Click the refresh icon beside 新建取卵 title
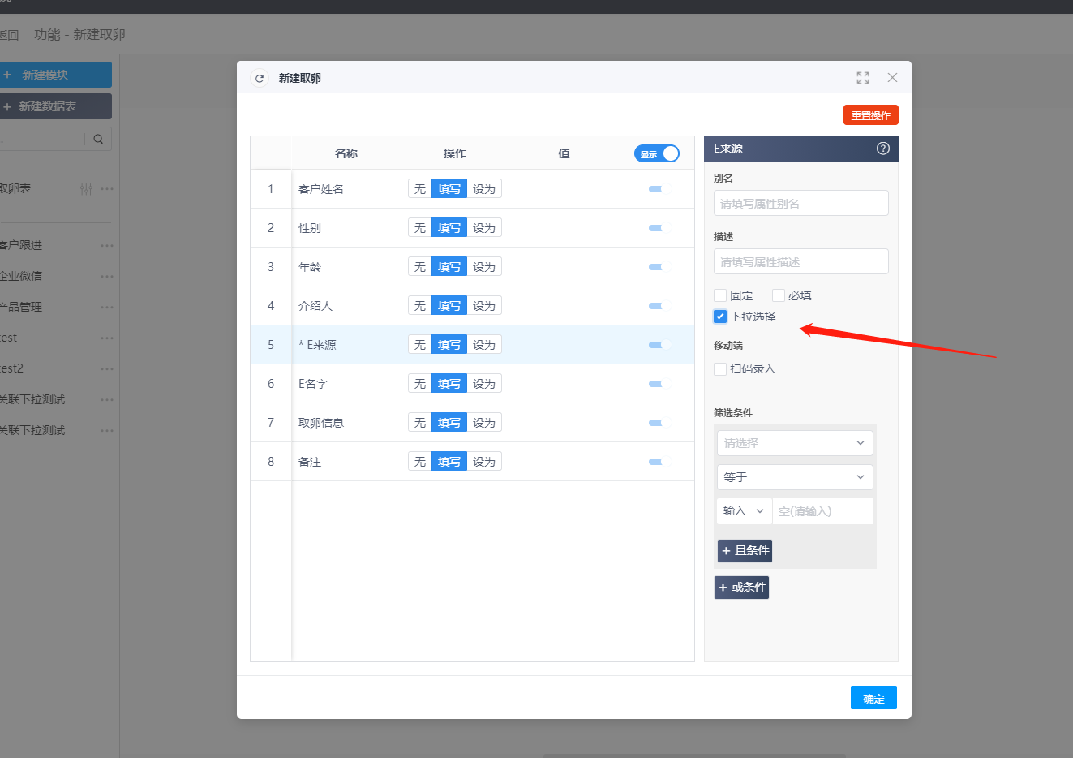Image resolution: width=1073 pixels, height=758 pixels. 260,79
